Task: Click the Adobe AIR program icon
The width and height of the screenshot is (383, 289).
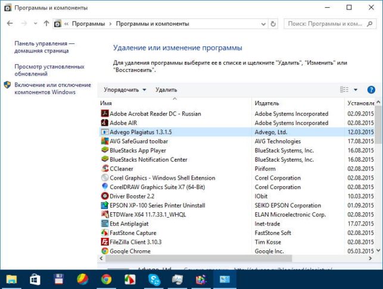Action: tap(105, 122)
